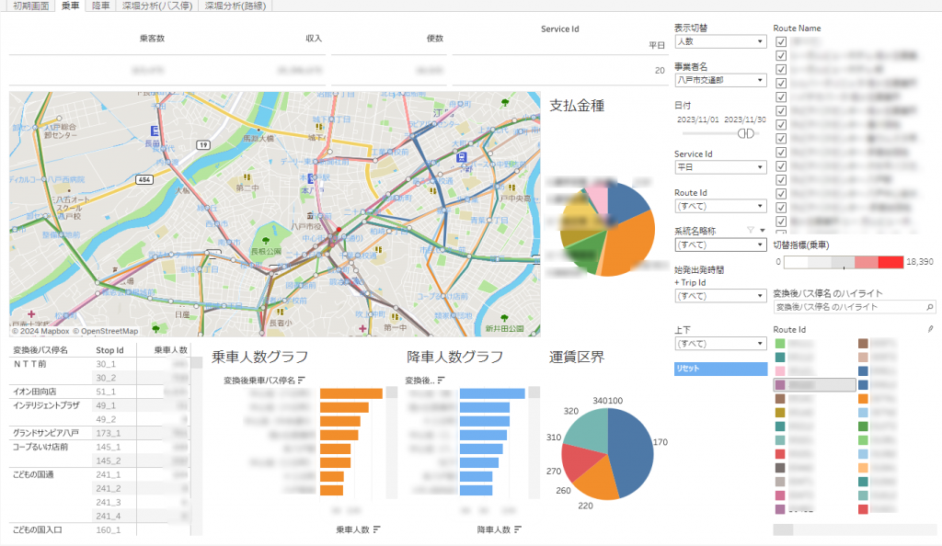Click the funnel filter icon beside 系統名略称
The height and width of the screenshot is (546, 942).
(751, 230)
